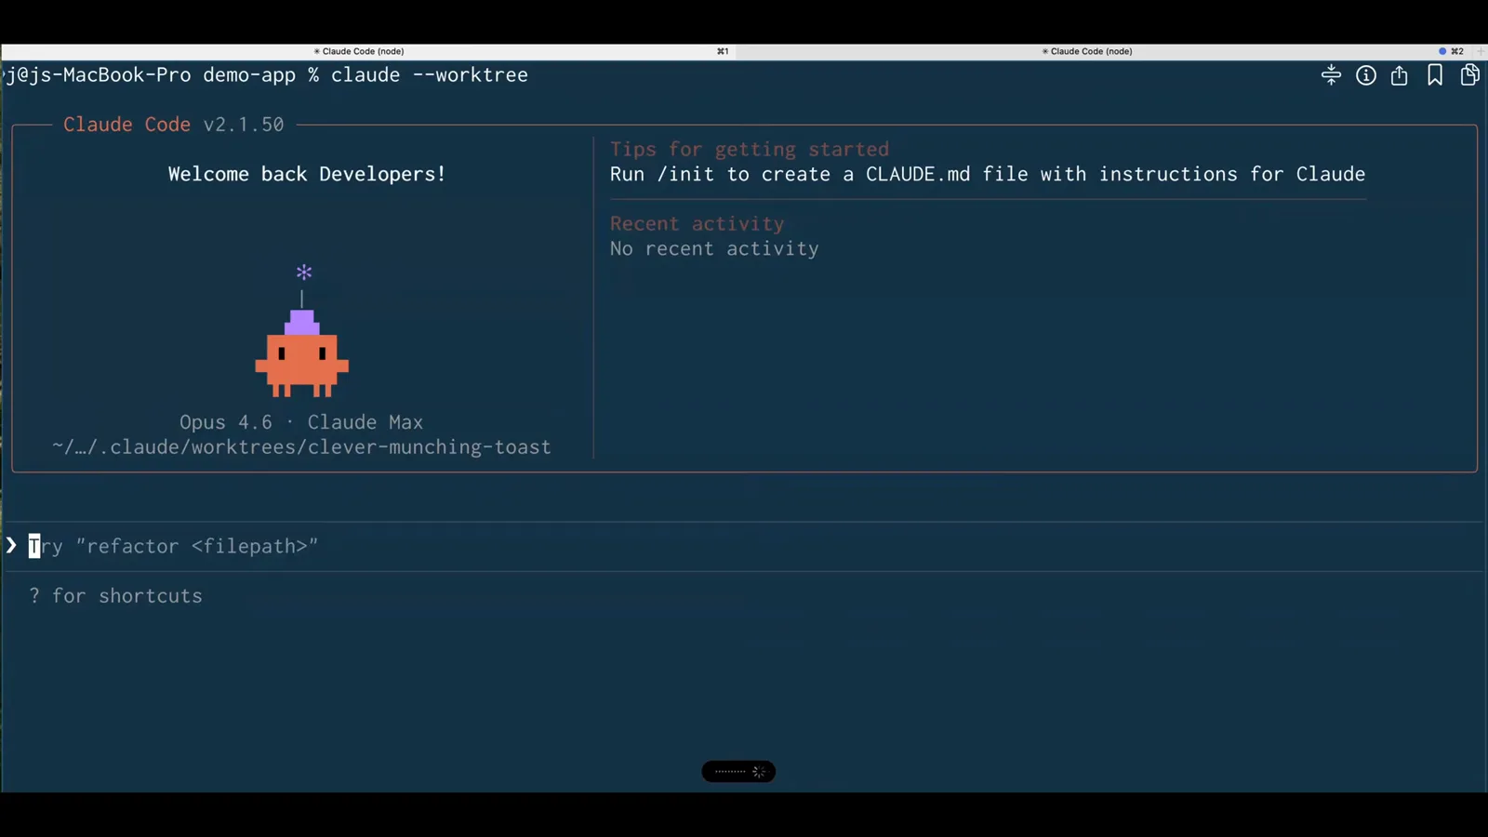This screenshot has width=1488, height=837.
Task: Click the copy documents icon
Action: tap(1469, 74)
